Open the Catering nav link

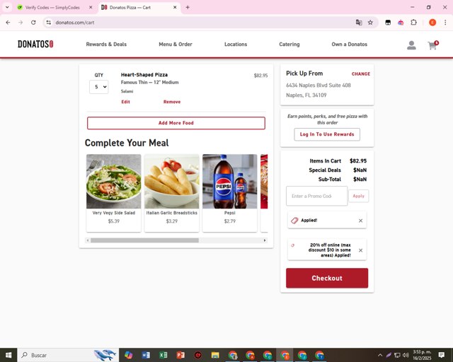pos(289,44)
